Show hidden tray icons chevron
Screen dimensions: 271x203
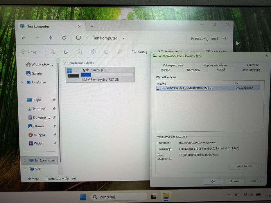pyautogui.click(x=229, y=195)
